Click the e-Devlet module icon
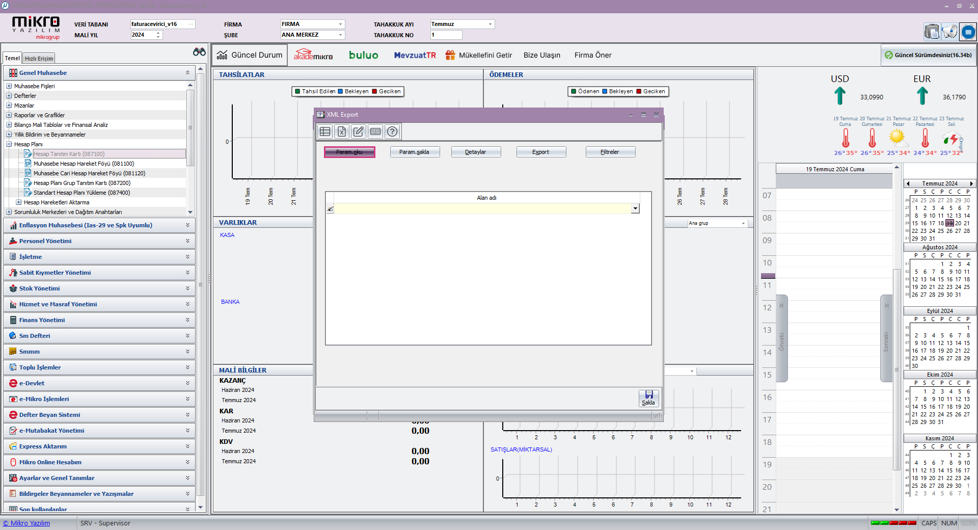Viewport: 978px width, 530px height. (13, 383)
